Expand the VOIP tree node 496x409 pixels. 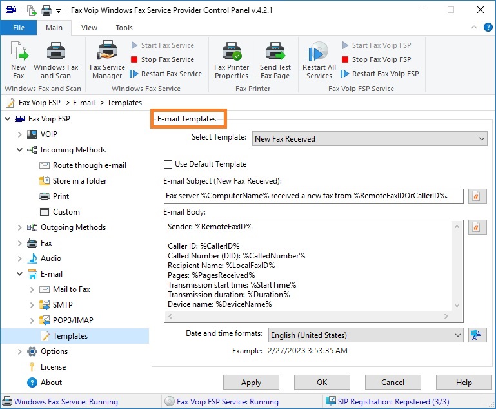point(19,134)
